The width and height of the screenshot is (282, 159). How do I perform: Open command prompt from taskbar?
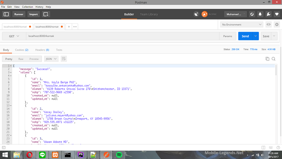pyautogui.click(x=68, y=155)
